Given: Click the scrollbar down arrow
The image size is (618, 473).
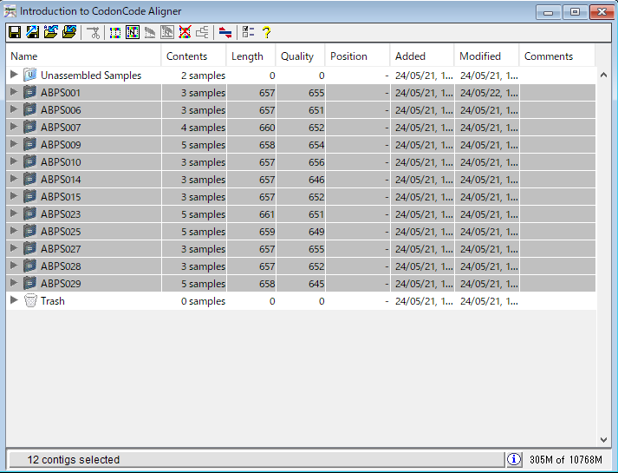Looking at the screenshot, I should click(604, 440).
